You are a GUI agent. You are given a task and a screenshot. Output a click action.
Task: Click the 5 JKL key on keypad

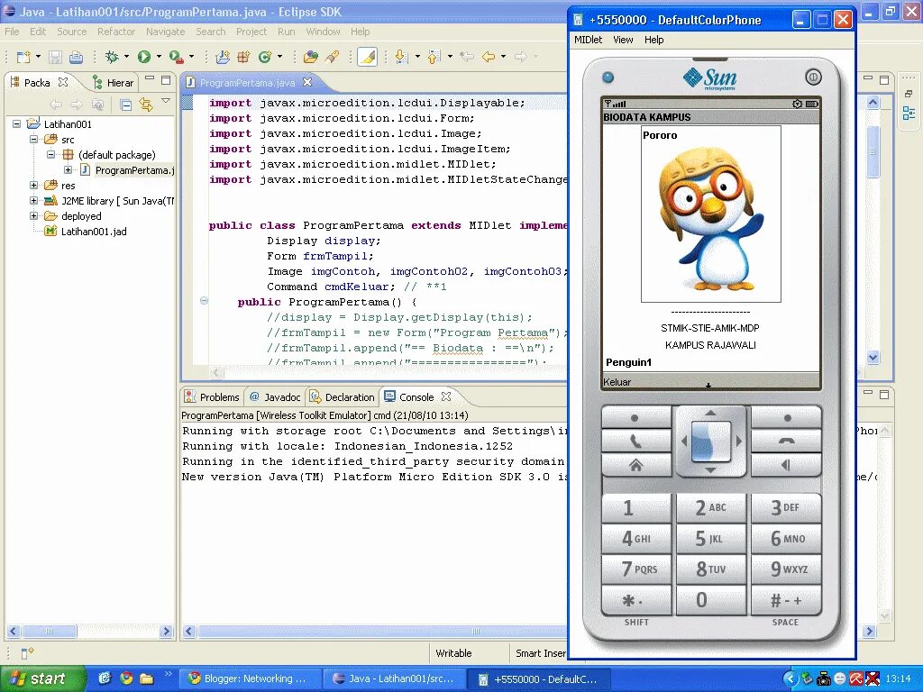711,538
